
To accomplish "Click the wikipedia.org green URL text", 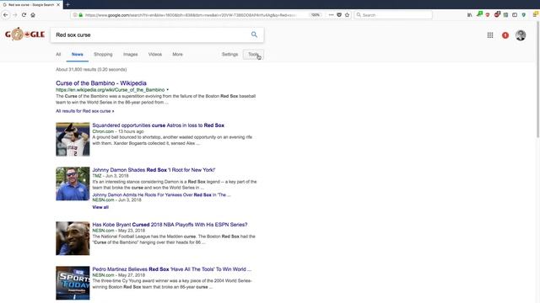I will [110, 90].
